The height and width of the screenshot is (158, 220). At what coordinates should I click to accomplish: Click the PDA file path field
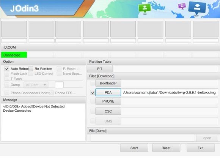(x=169, y=93)
